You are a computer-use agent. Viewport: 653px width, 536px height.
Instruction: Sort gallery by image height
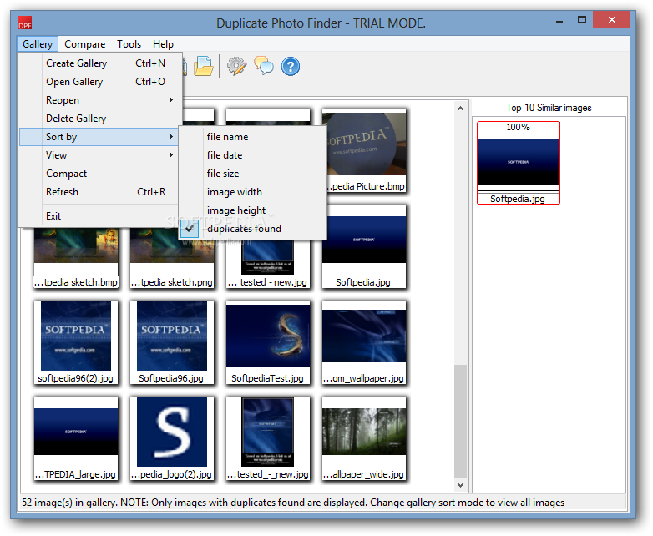point(252,210)
